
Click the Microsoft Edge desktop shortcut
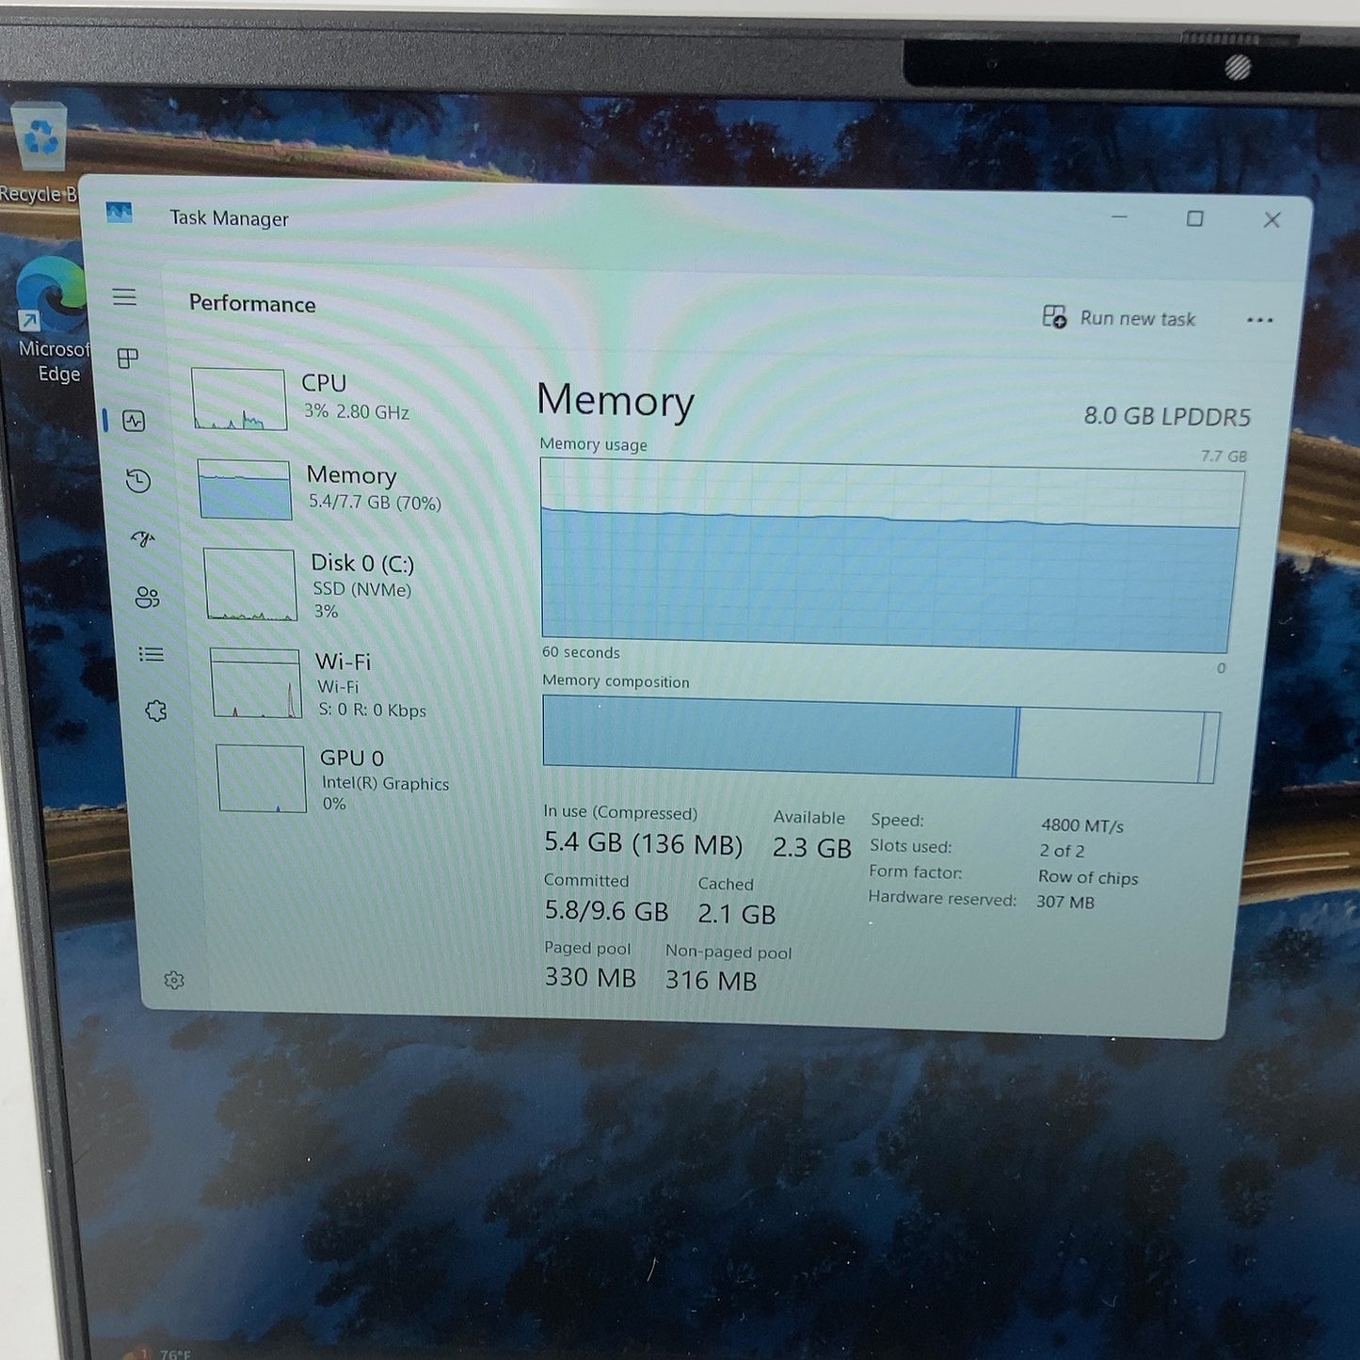pos(53,320)
